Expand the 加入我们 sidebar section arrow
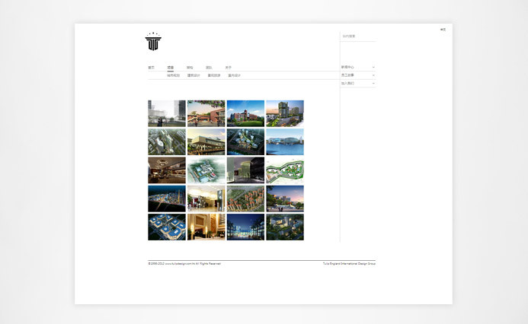 click(373, 83)
